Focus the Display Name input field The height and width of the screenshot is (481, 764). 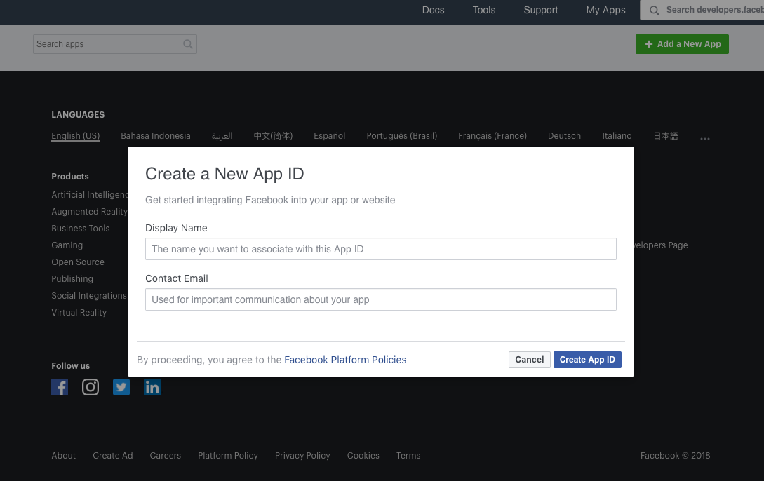380,249
